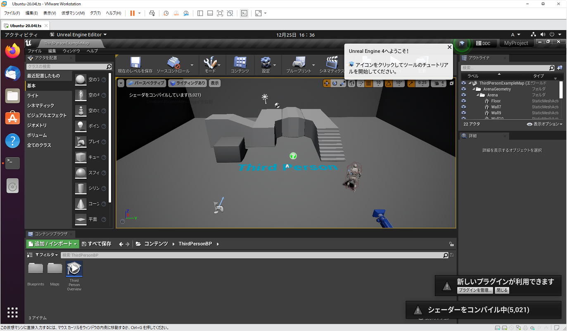Hide the ArenaGeometry folder with eye icon
Screen dimensions: 567x331
[463, 89]
